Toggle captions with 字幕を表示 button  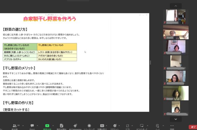(x=102, y=126)
